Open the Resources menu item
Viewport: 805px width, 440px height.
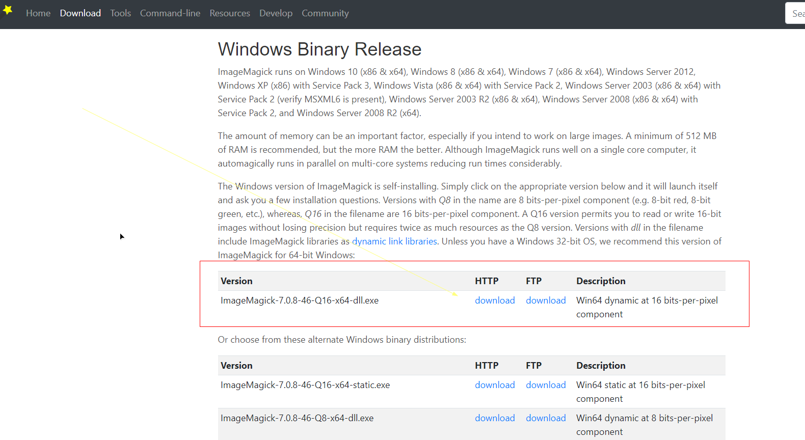[230, 13]
